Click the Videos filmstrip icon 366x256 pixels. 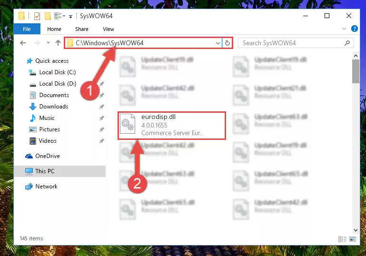pos(33,141)
